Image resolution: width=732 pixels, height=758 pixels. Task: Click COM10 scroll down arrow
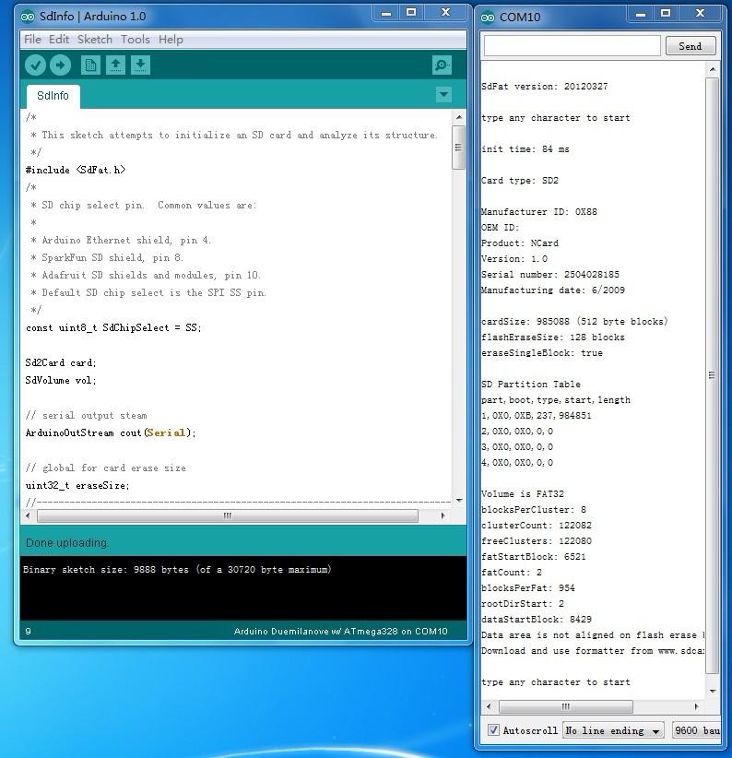point(713,691)
